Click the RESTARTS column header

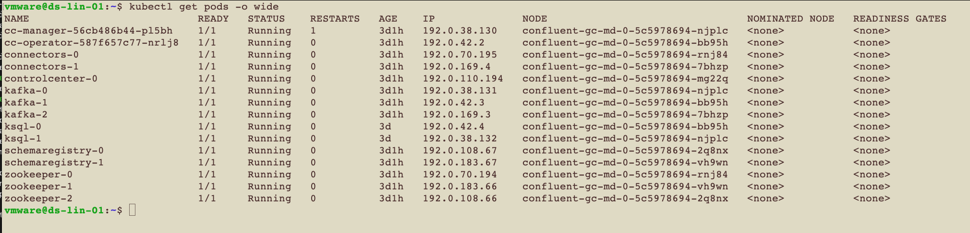pyautogui.click(x=335, y=19)
